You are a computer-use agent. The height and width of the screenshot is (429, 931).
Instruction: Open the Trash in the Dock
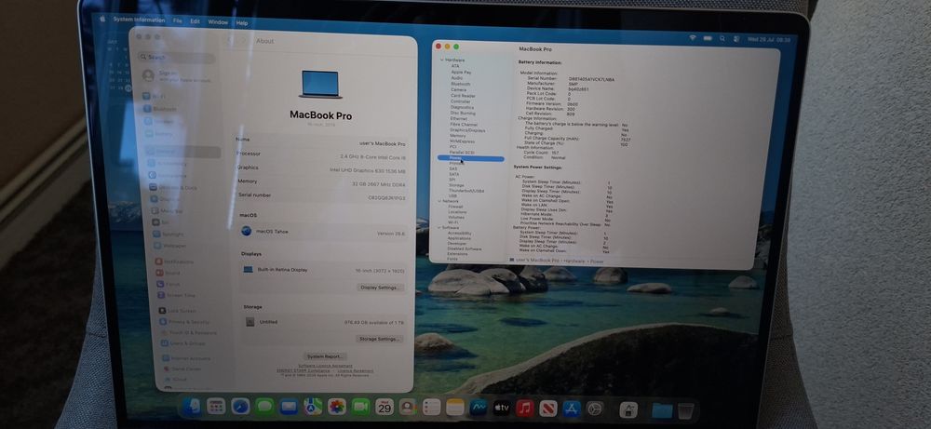point(686,410)
